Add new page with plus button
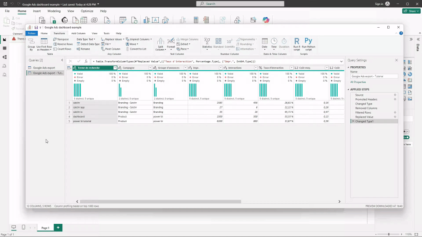The image size is (422, 237). pyautogui.click(x=58, y=228)
